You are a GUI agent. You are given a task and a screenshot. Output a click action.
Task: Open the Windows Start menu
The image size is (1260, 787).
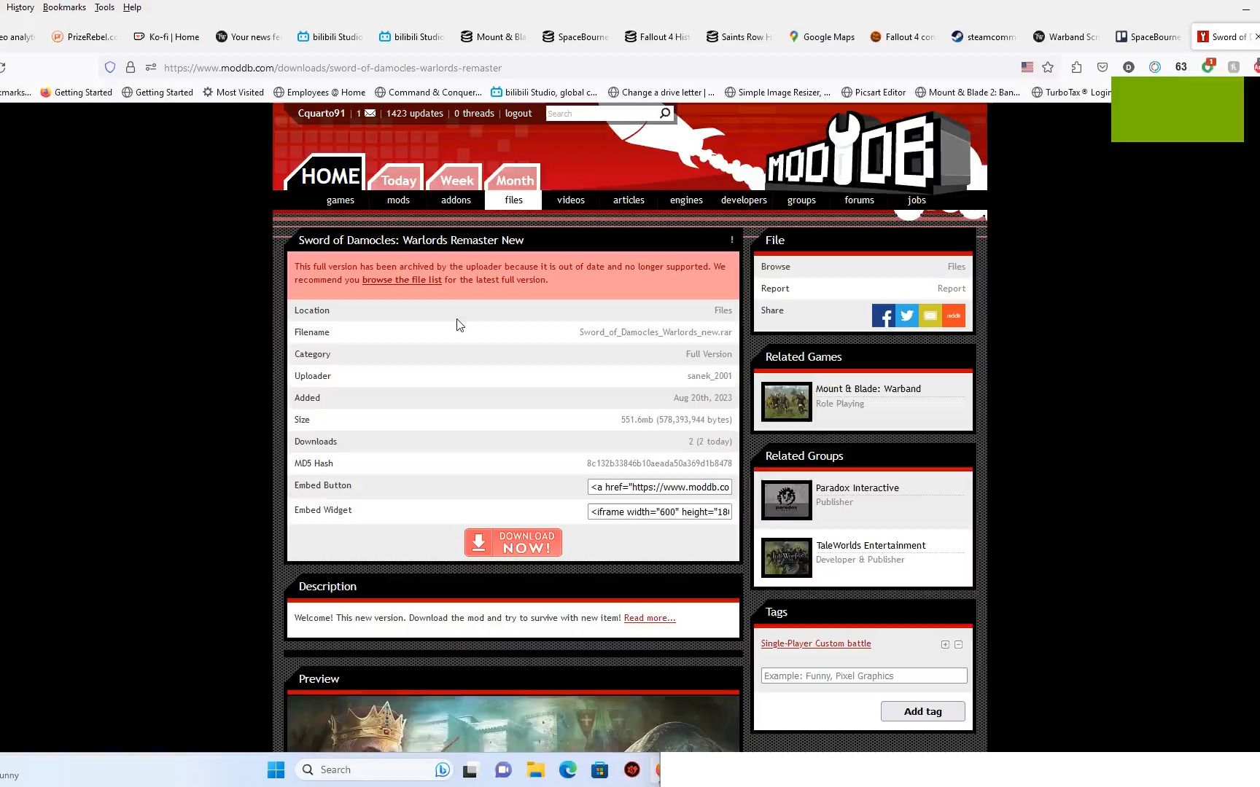(x=276, y=770)
